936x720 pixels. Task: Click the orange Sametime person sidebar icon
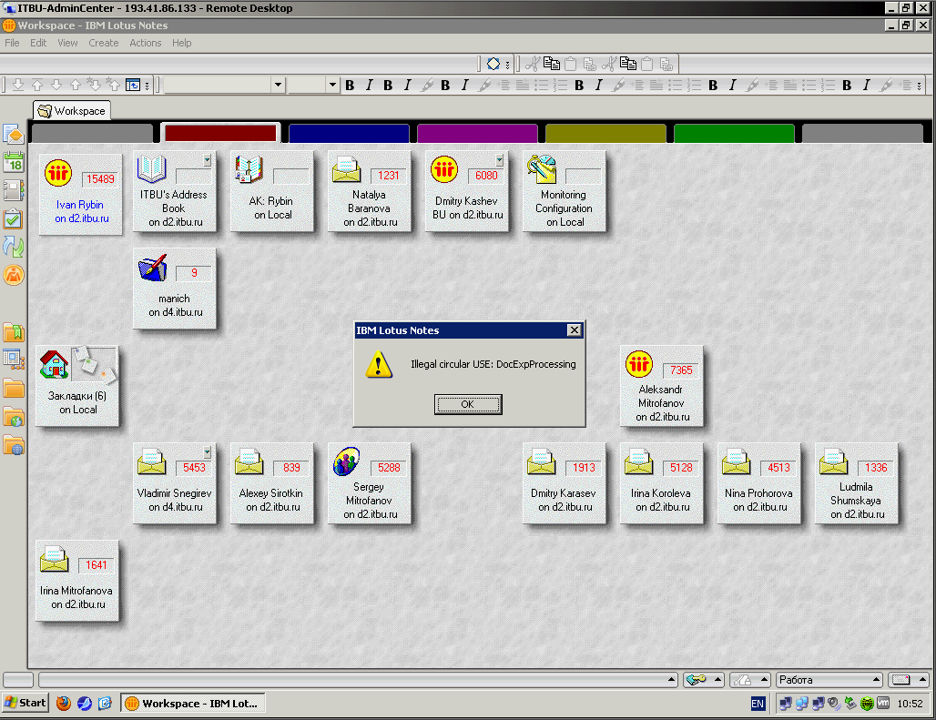click(x=13, y=275)
